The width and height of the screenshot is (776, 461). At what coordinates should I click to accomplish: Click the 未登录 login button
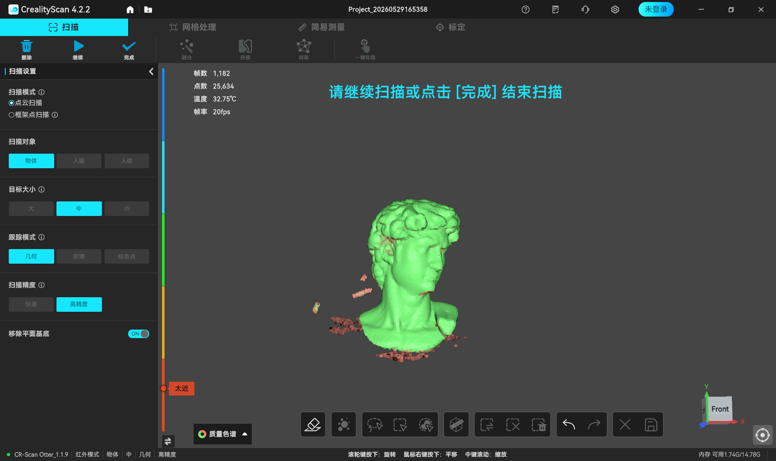coord(656,9)
